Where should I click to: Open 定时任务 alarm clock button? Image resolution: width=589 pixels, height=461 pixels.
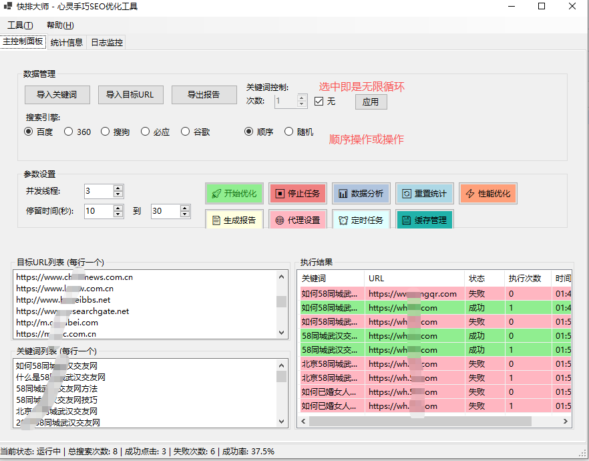tap(360, 220)
